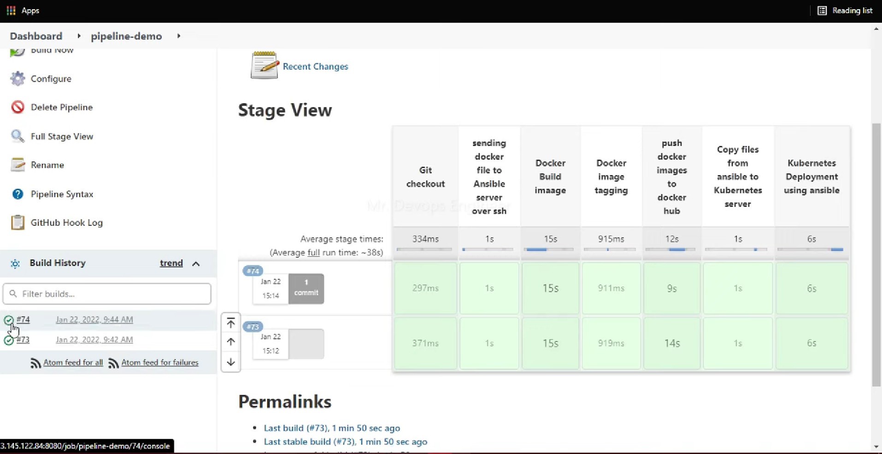
Task: Click the up arrow in build pager
Action: coord(231,342)
